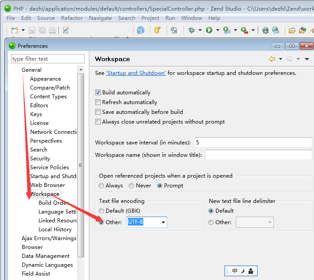Open the New dropdown arrow in toolbar
Viewport: 314px width, 280px height.
tap(23, 30)
